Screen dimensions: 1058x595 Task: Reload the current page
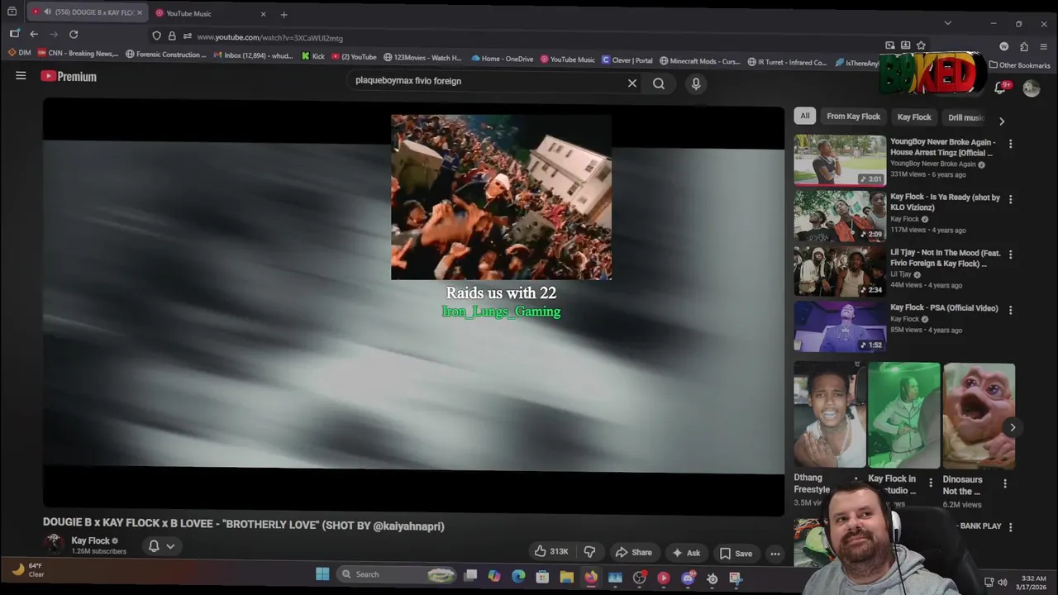point(74,34)
